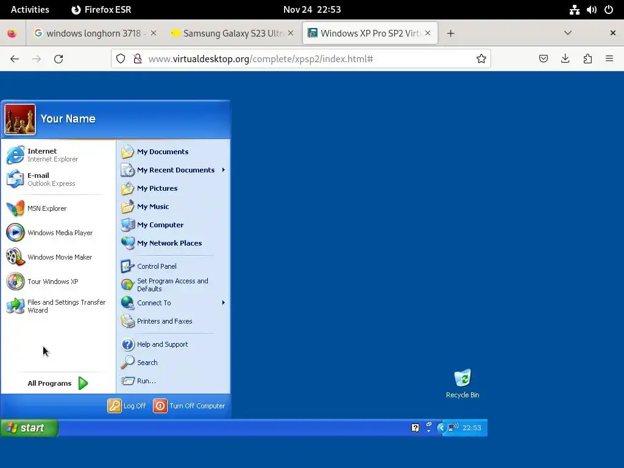This screenshot has height=468, width=624.
Task: Click the help icon in XP tray
Action: coord(415,428)
